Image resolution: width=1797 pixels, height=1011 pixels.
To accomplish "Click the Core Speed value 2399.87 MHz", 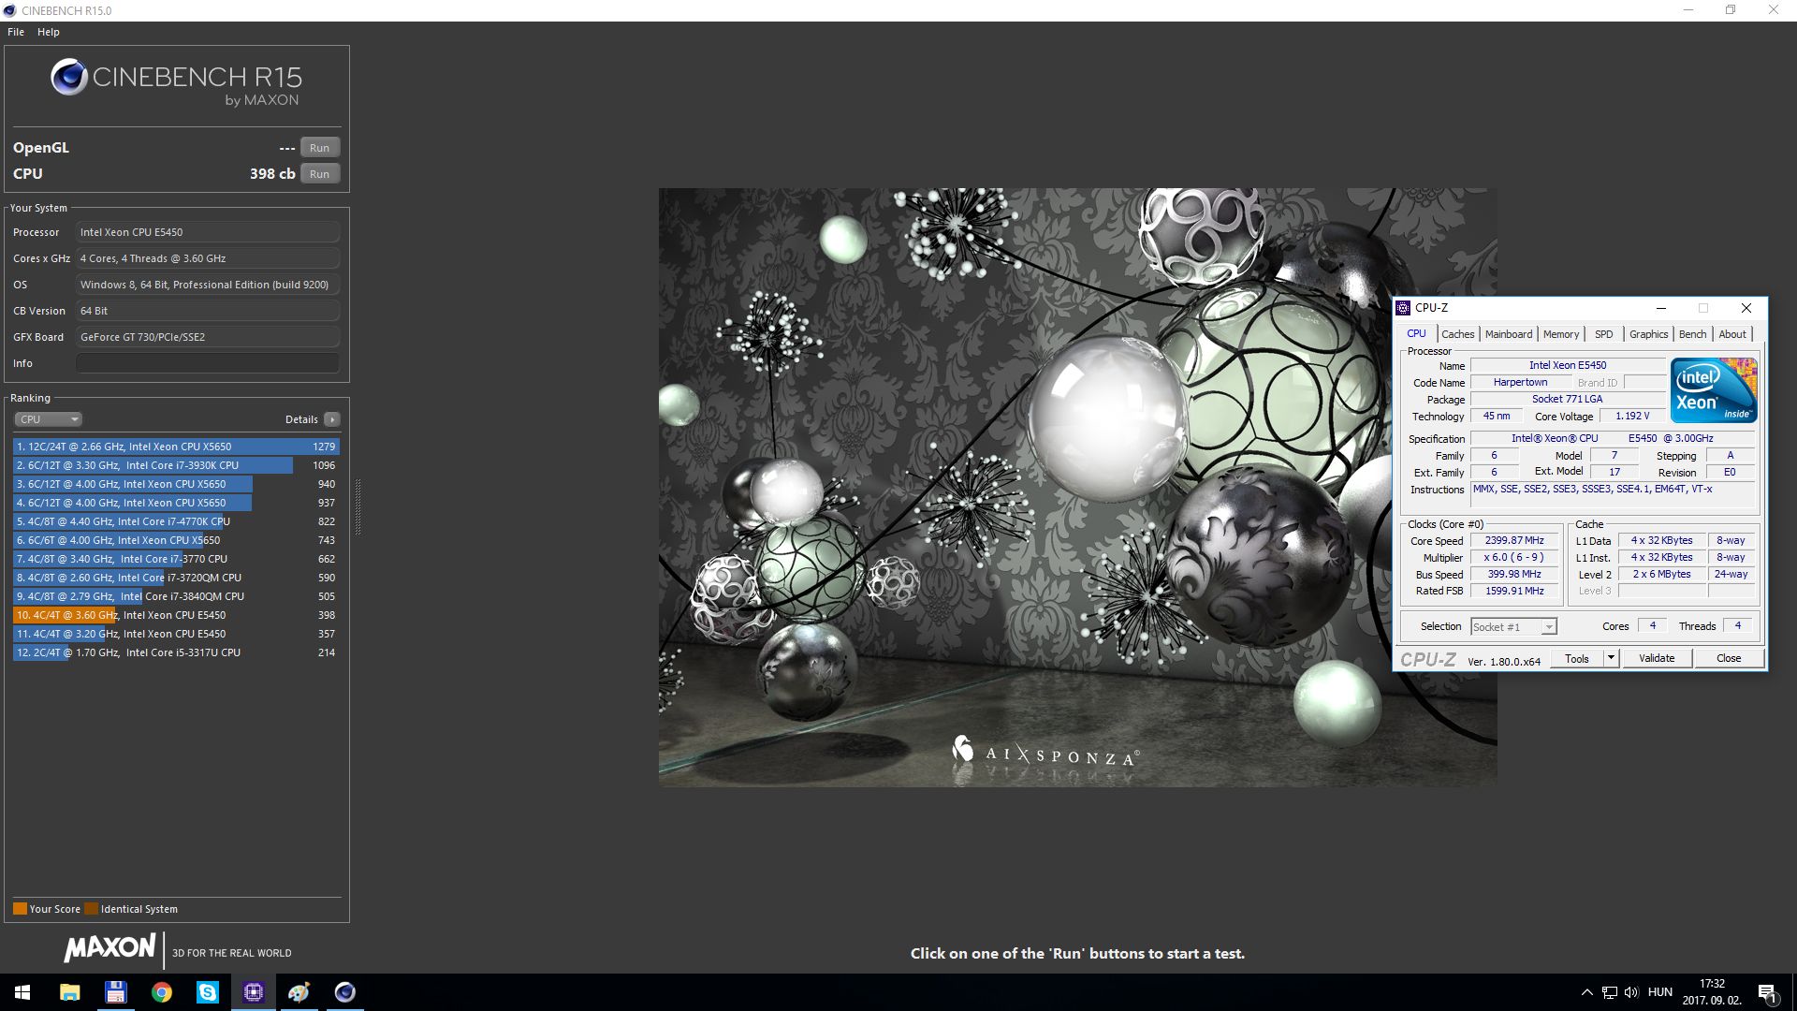I will [1514, 541].
